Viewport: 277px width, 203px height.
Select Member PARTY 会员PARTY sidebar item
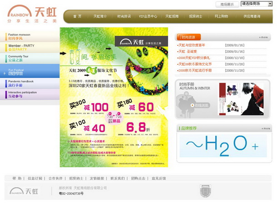[x=30, y=48]
